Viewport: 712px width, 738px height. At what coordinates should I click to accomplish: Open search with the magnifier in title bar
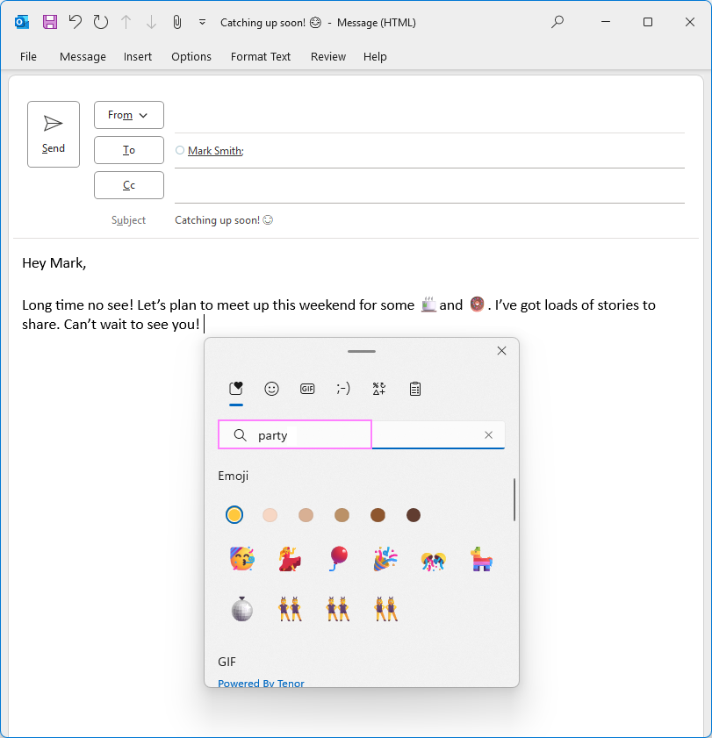click(x=557, y=22)
